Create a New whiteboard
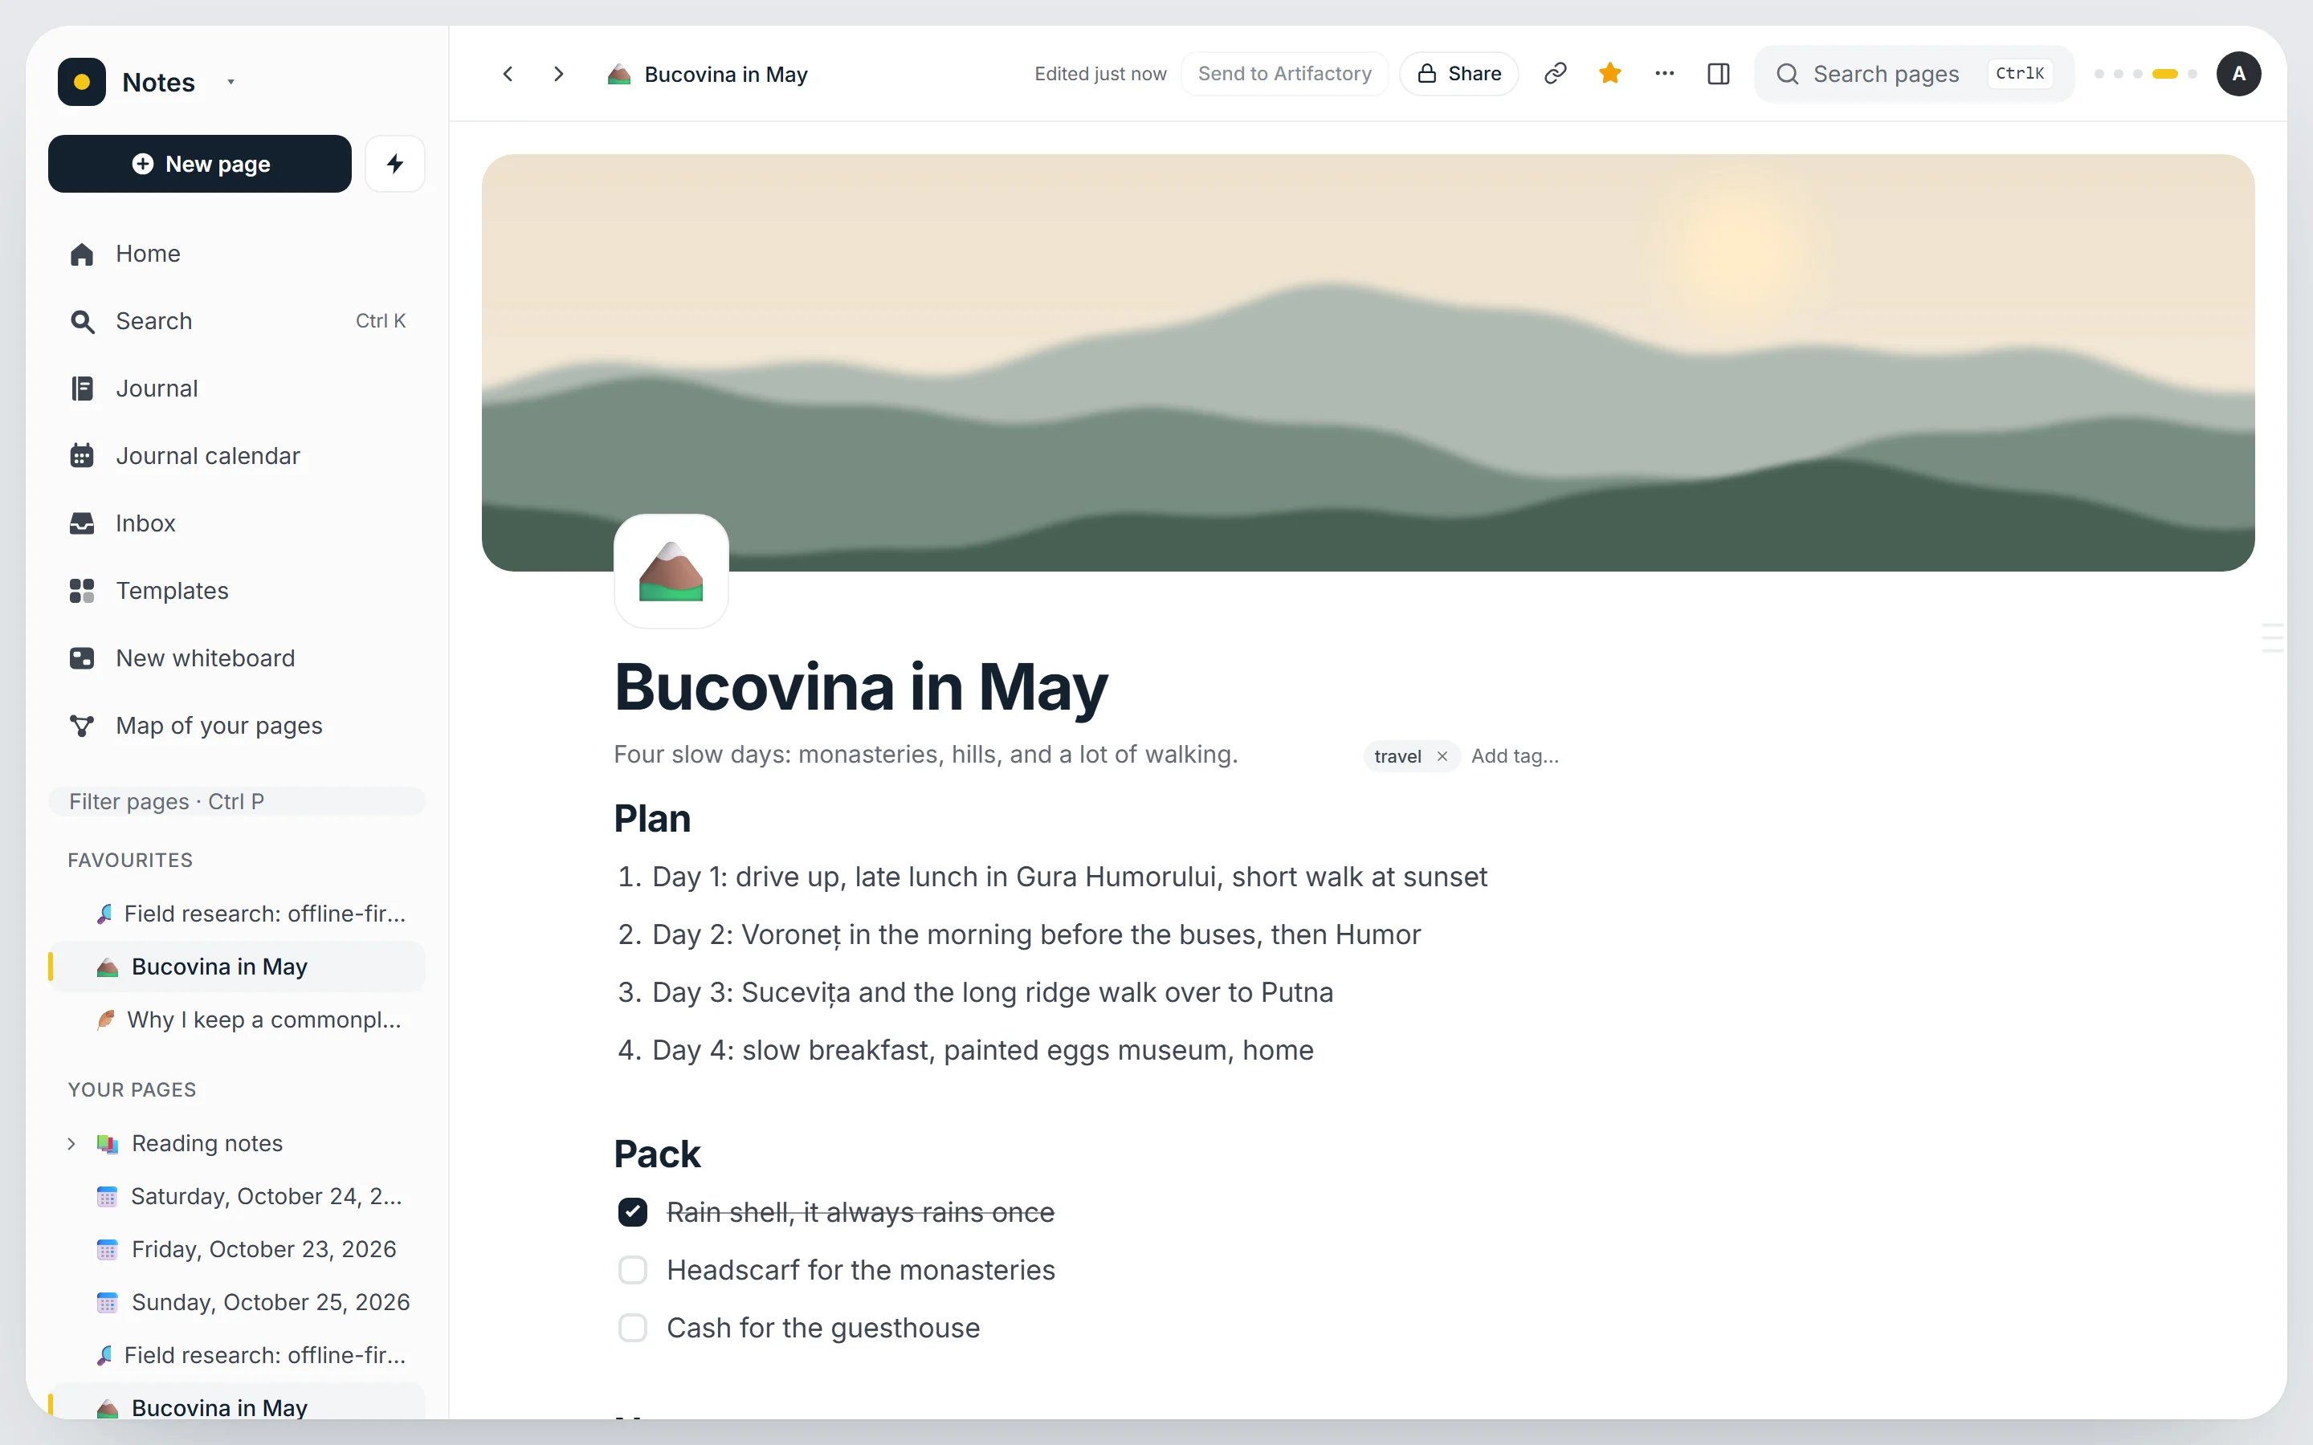 click(x=236, y=658)
